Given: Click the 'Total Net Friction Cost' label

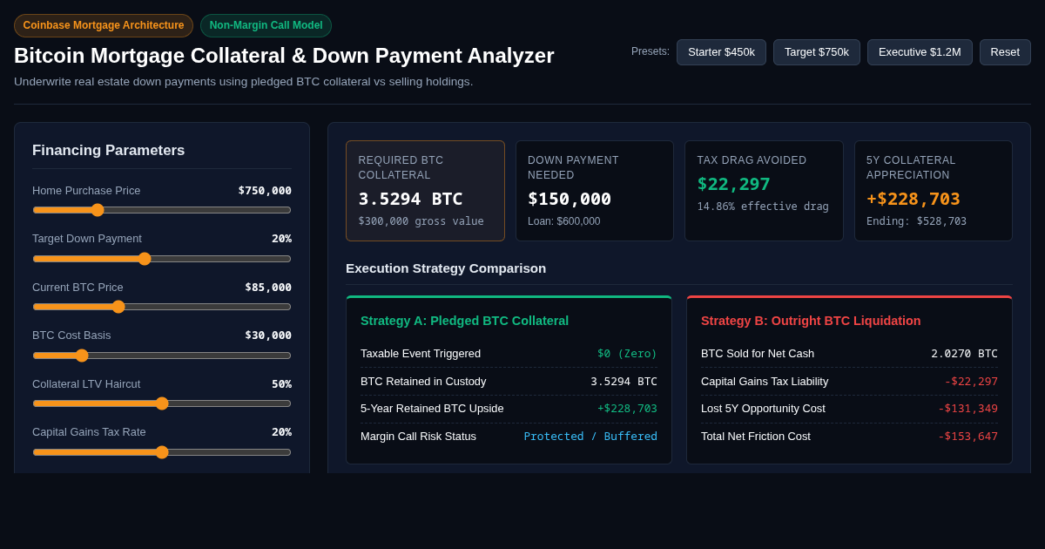Looking at the screenshot, I should 756,437.
